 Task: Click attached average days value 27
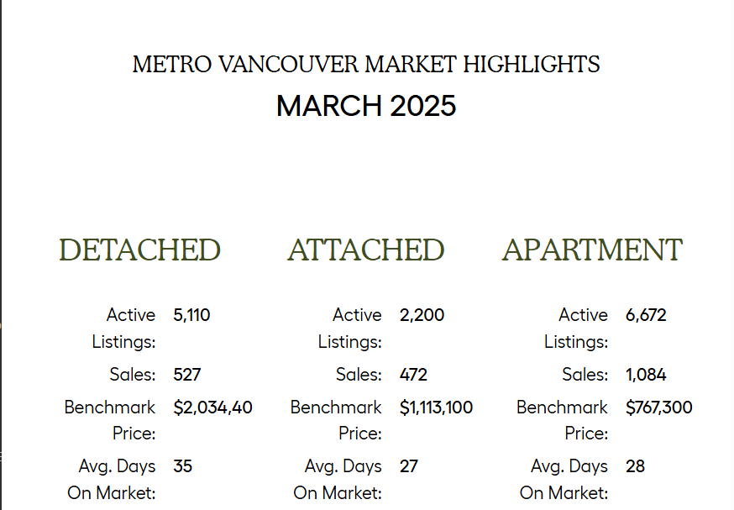click(x=409, y=466)
